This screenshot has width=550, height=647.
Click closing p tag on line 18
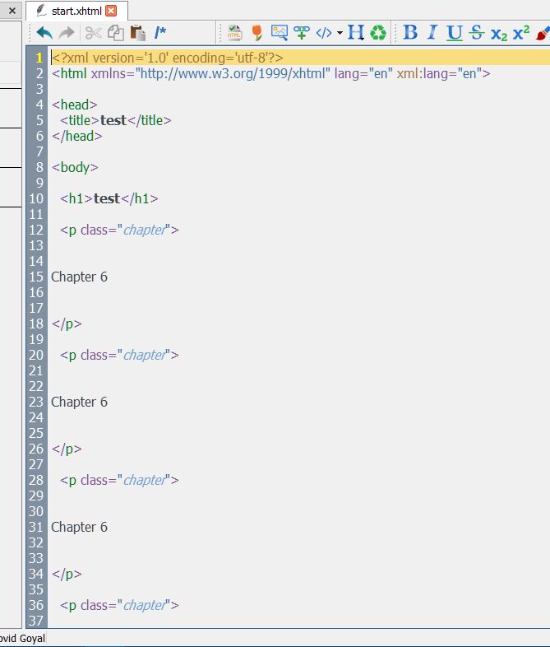(67, 324)
